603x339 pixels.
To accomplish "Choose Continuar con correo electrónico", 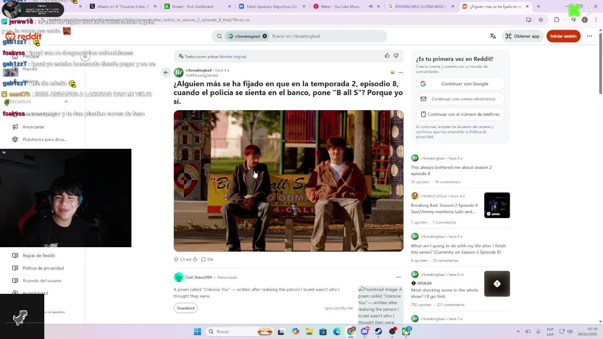I will (460, 99).
